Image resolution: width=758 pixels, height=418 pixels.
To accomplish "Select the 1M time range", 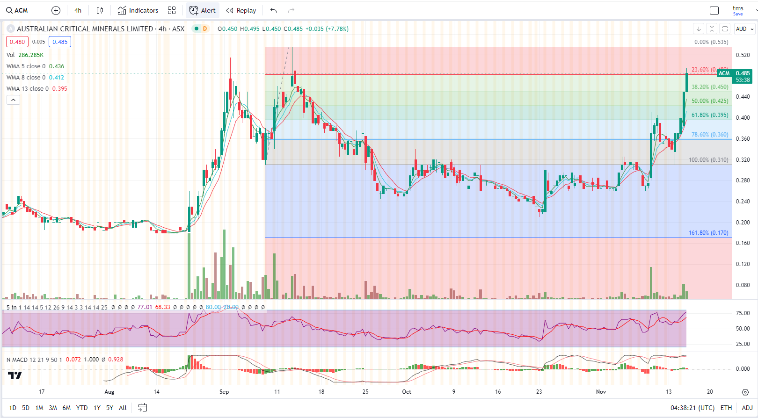I will coord(39,408).
